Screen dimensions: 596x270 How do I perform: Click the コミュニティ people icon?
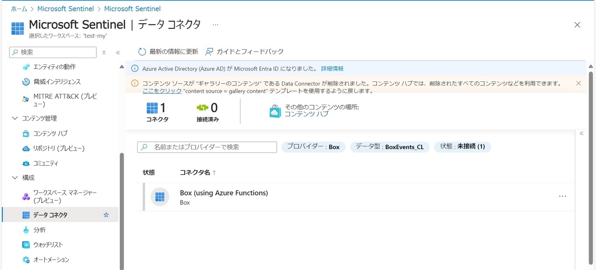(x=26, y=163)
